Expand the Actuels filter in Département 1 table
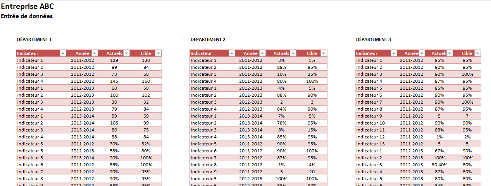The height and width of the screenshot is (186, 491). [126, 53]
